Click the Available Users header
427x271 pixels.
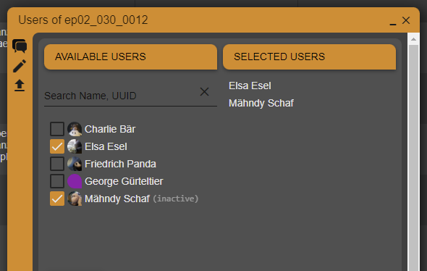131,57
